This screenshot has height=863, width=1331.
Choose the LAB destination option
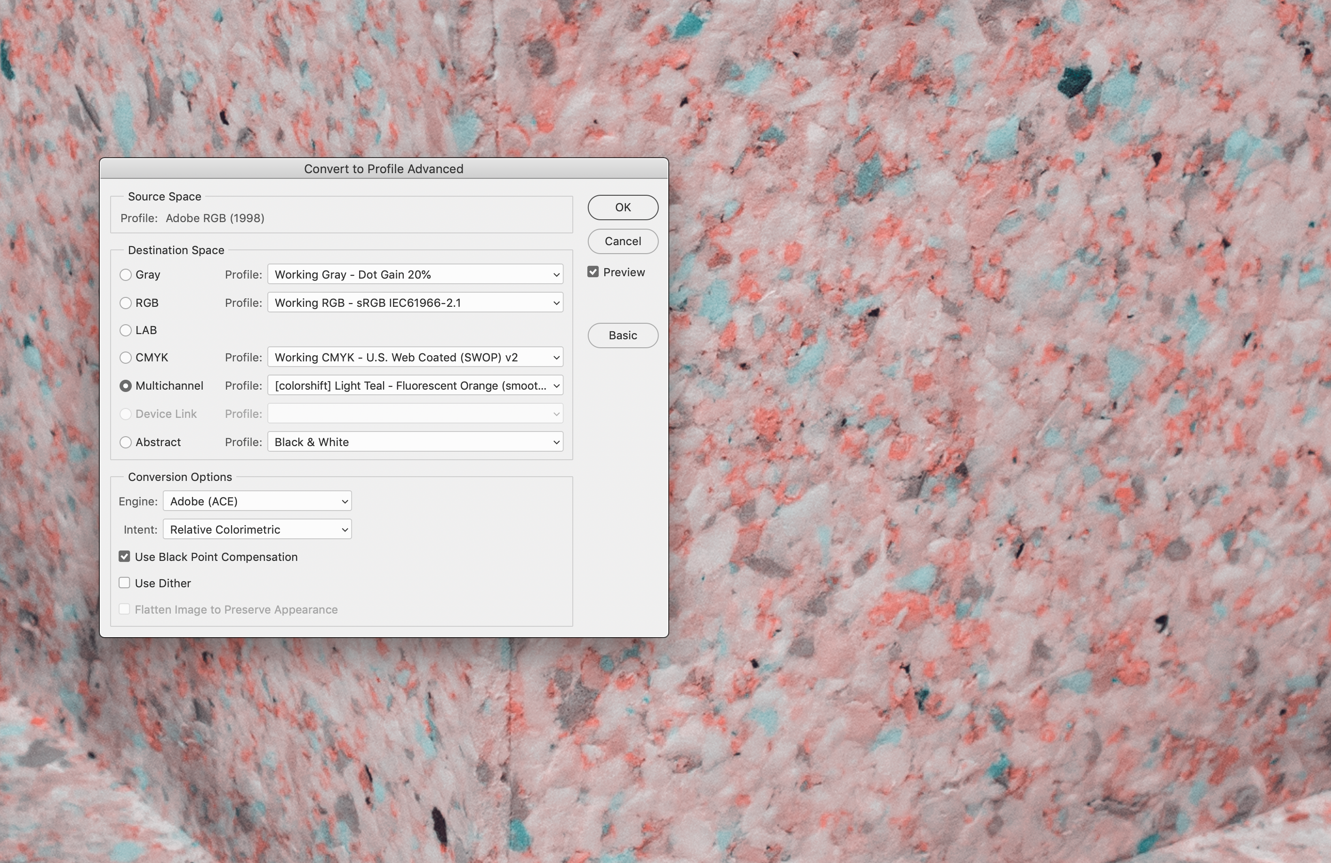[126, 330]
